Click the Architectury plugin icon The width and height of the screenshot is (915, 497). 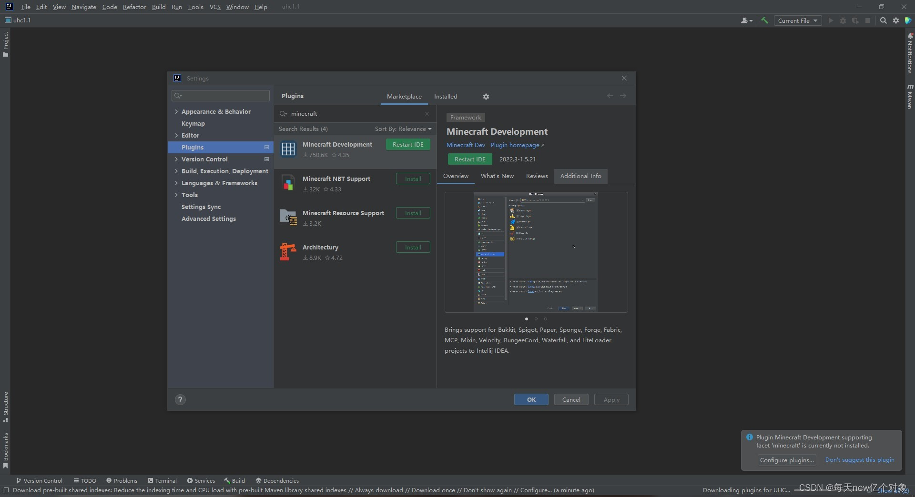[x=288, y=252]
